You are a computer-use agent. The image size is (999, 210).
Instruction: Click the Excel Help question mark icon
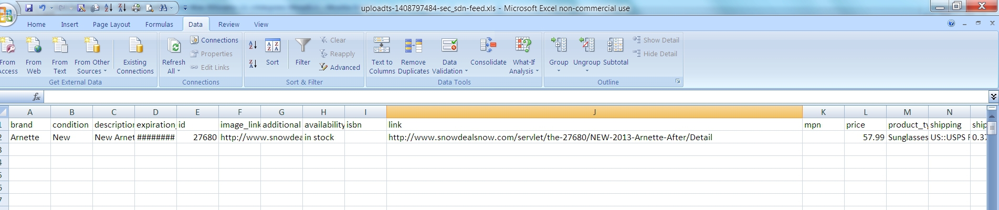[951, 23]
